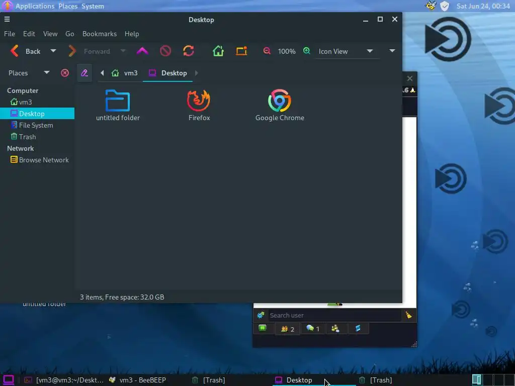Screen dimensions: 515x386
Task: Open the Applications menu in top panel
Action: coord(35,6)
